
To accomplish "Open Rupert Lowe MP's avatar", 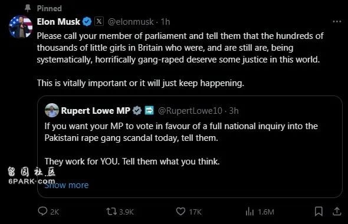I will 52,110.
